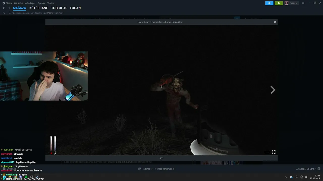Open the Görünüm menu
Screen dimensions: 323x181
[18, 3]
